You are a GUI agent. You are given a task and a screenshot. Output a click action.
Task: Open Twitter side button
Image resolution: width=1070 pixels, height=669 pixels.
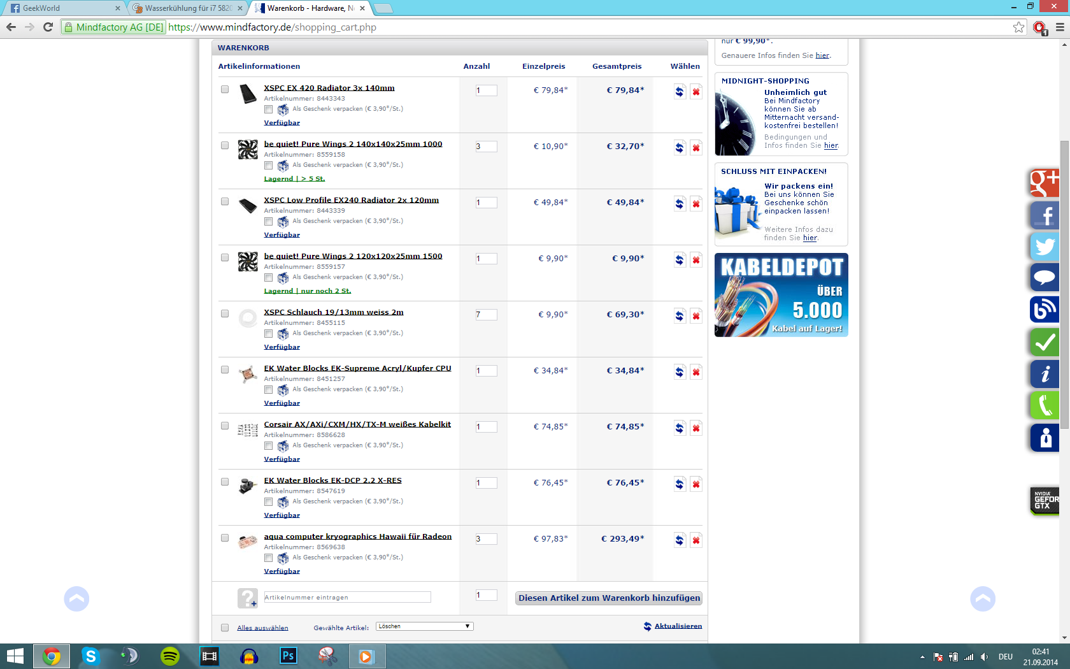pyautogui.click(x=1045, y=247)
